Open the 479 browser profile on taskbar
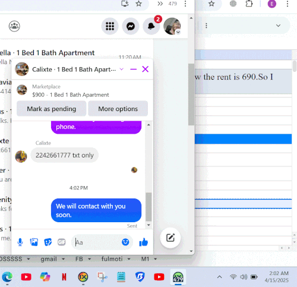Screen dimensions: 297x287 tap(178, 277)
